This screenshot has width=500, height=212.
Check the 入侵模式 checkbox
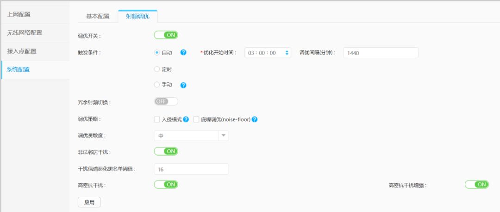tap(157, 119)
